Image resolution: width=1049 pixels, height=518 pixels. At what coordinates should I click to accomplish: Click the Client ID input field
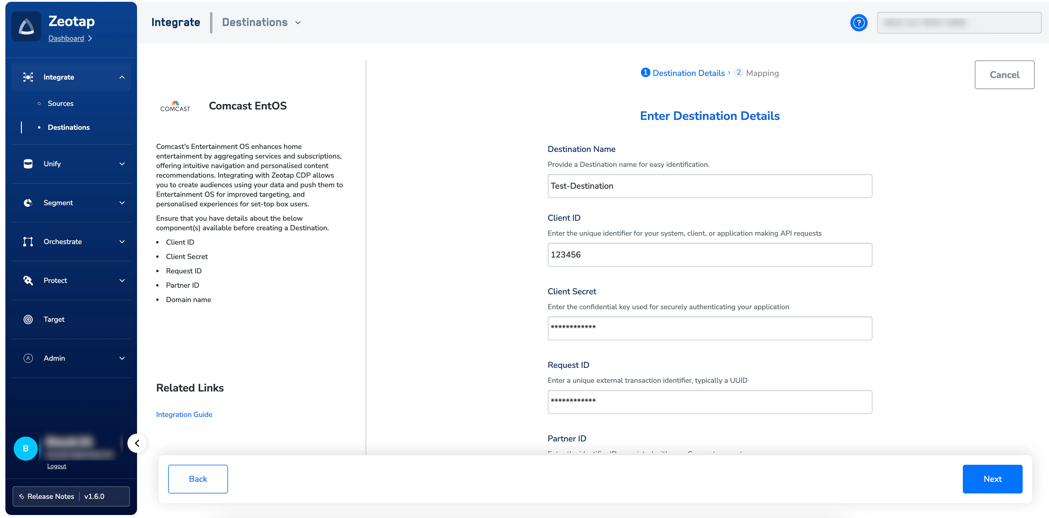click(709, 255)
